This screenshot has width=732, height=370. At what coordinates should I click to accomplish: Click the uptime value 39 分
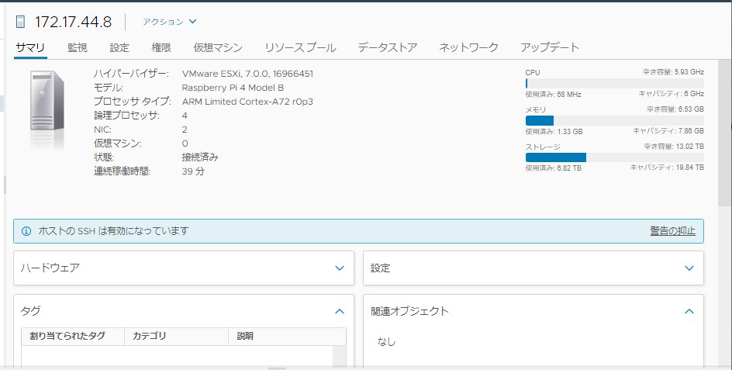(x=193, y=171)
